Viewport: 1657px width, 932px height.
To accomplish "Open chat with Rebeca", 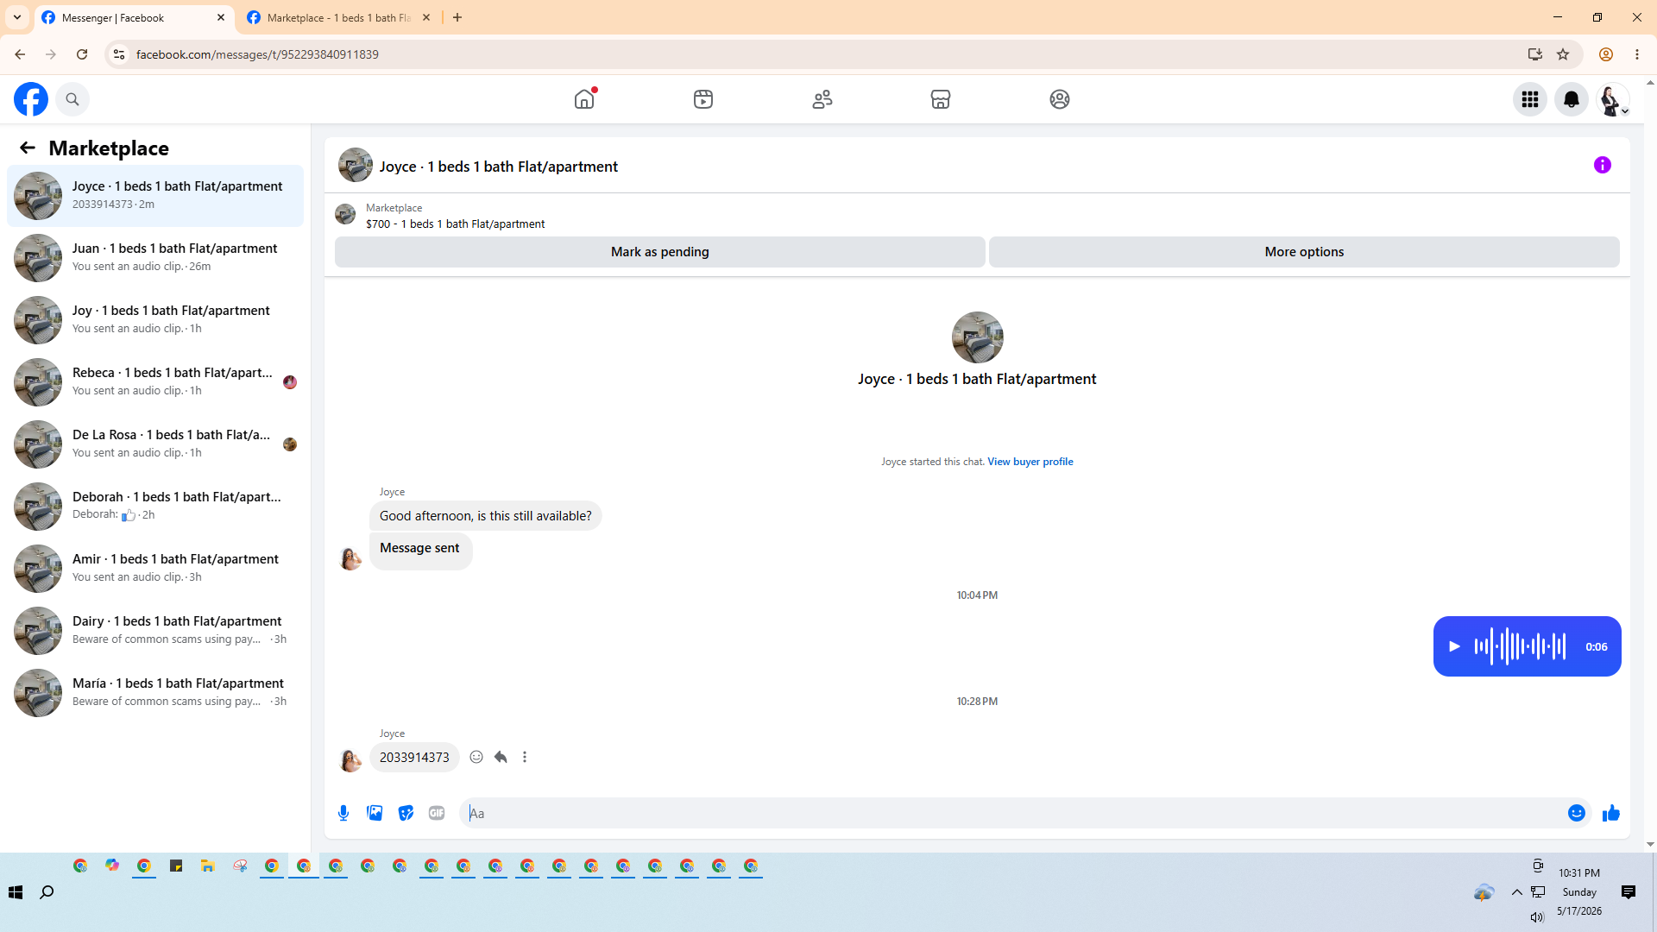I will click(x=155, y=382).
